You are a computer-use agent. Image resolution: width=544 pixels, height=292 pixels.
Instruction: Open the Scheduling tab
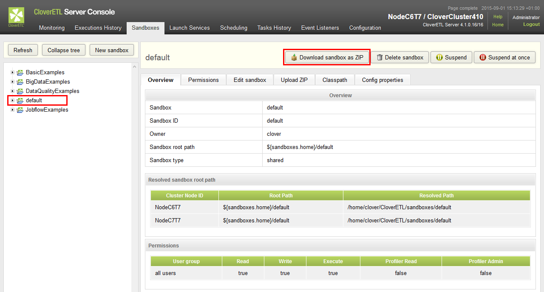point(234,28)
